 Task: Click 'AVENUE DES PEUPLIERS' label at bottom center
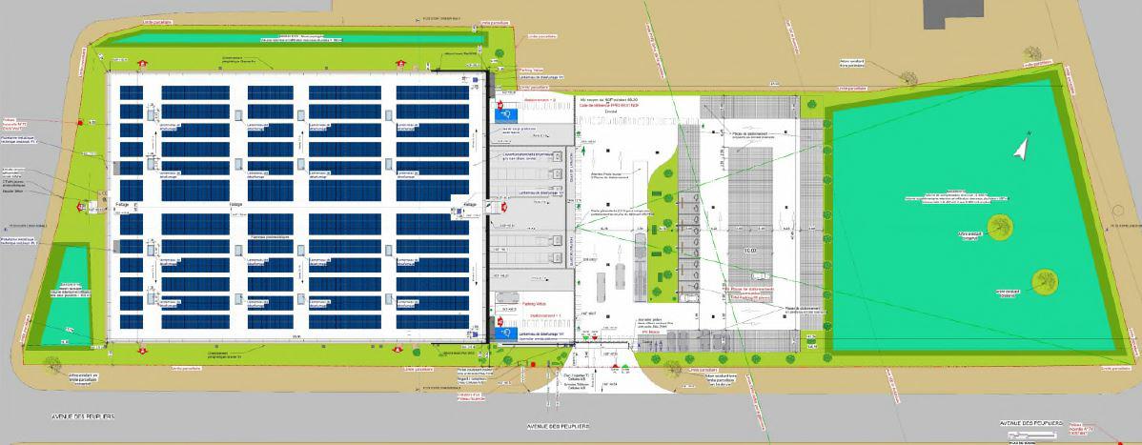[558, 426]
